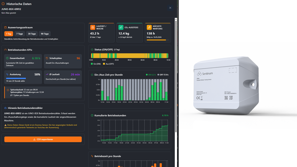Toggle Ein (ON) legend entry
Screen dimensions: 297x167
pos(96,64)
